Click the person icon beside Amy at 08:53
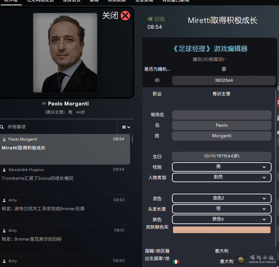The image size is (279, 267). [x=4, y=200]
